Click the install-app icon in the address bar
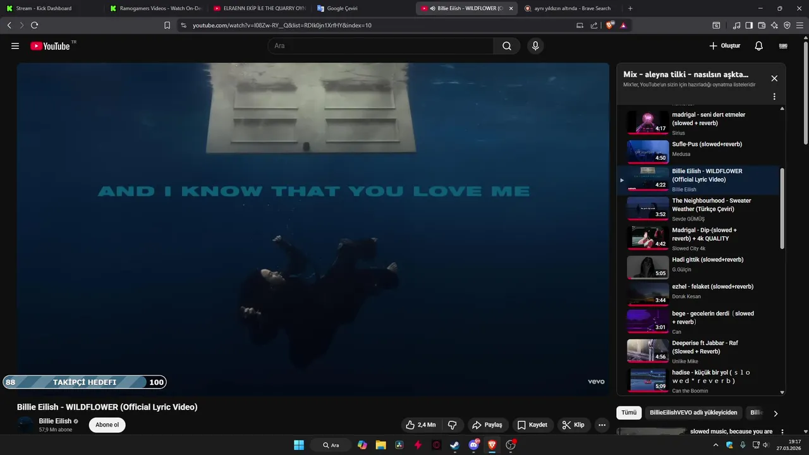 (x=580, y=25)
